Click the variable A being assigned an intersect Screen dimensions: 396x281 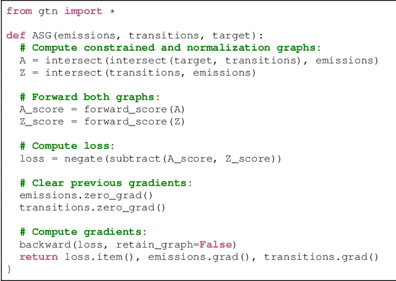click(x=22, y=60)
